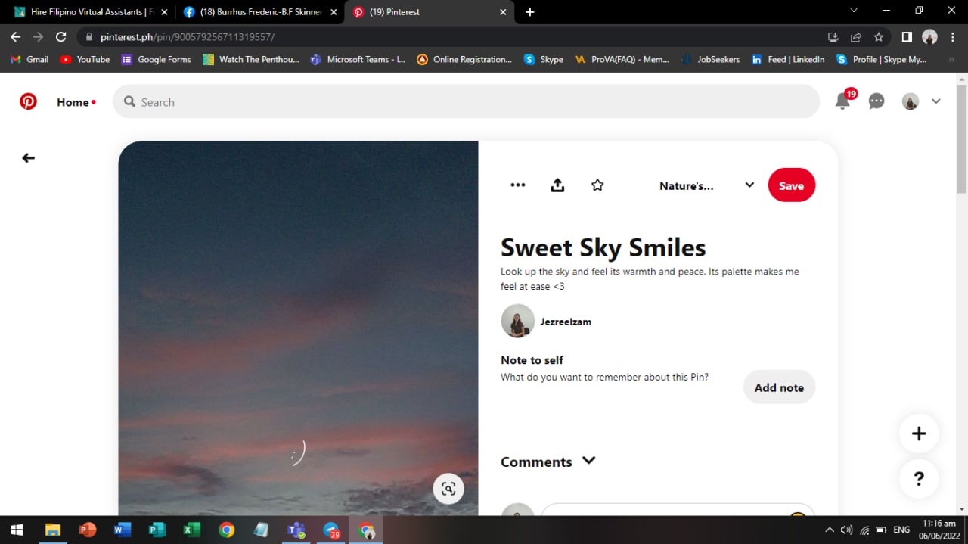Open the notifications bell
968x544 pixels.
pos(842,101)
